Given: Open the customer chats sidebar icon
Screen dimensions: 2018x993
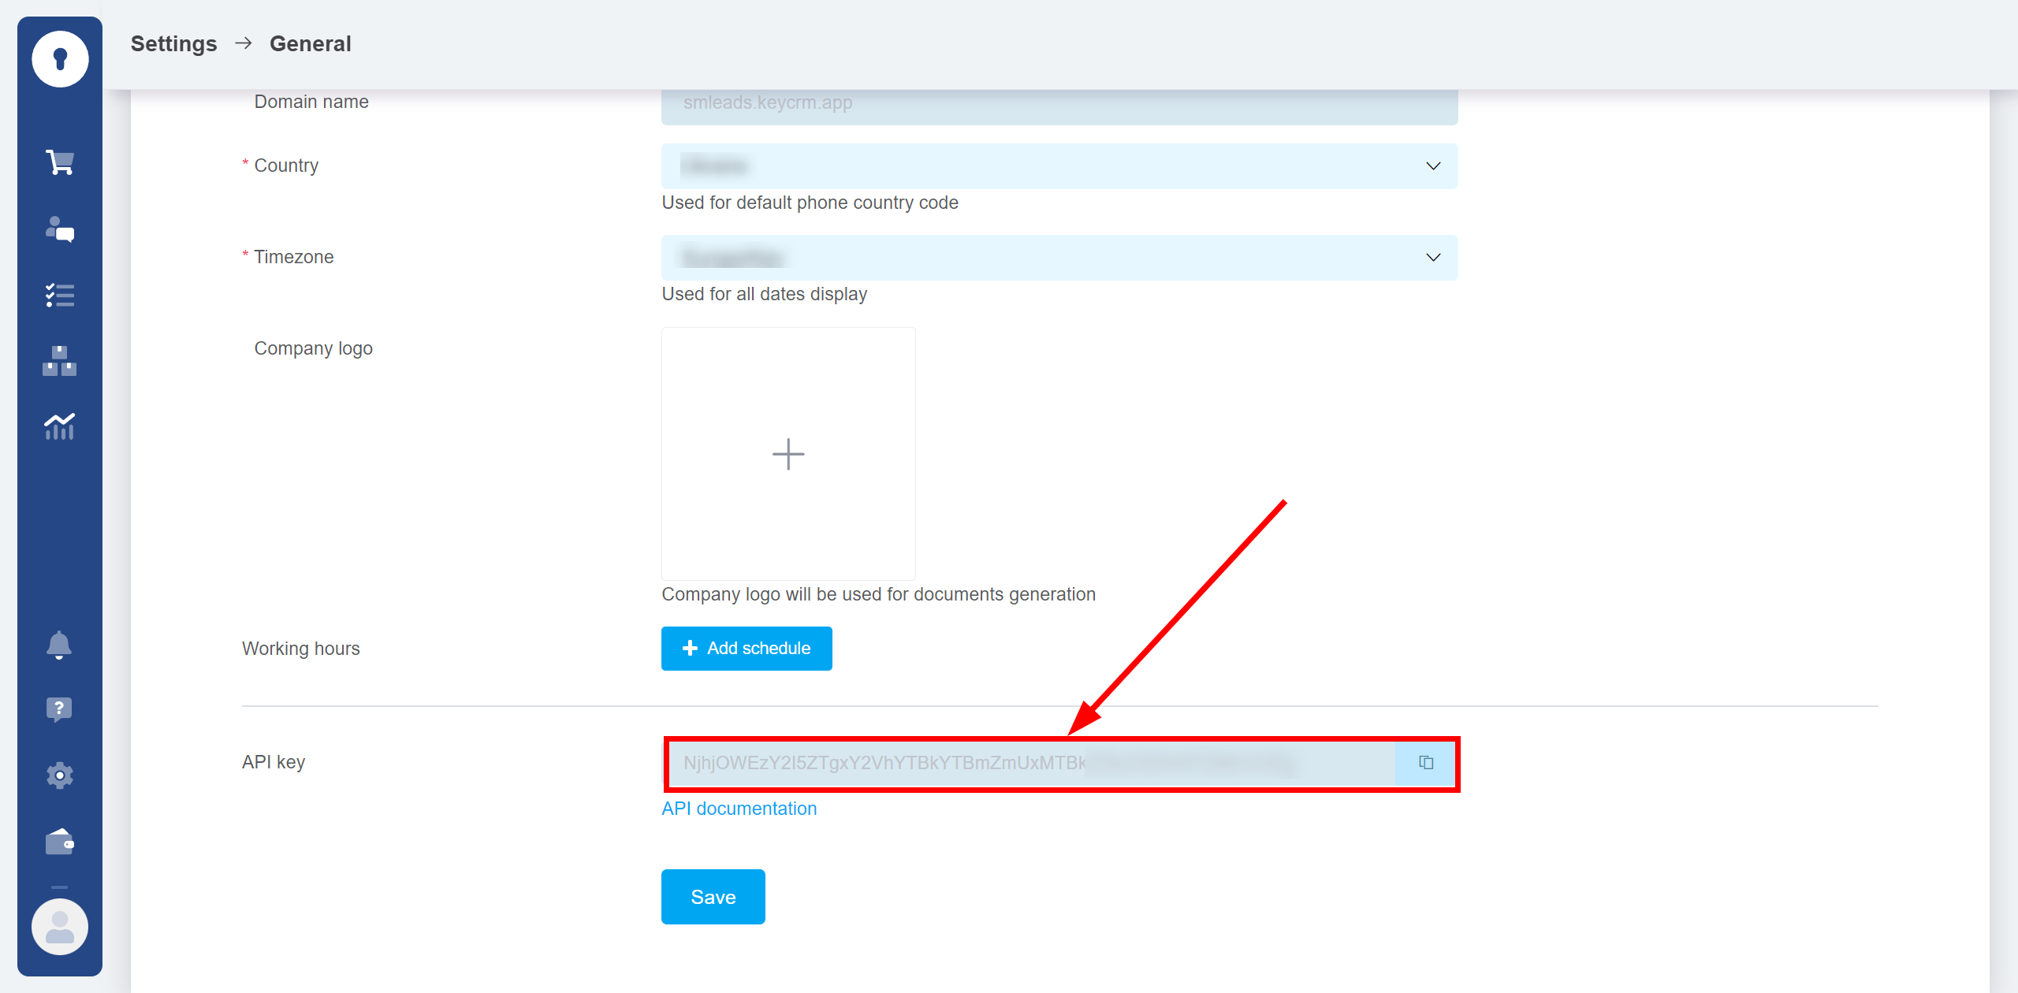Looking at the screenshot, I should coord(60,229).
